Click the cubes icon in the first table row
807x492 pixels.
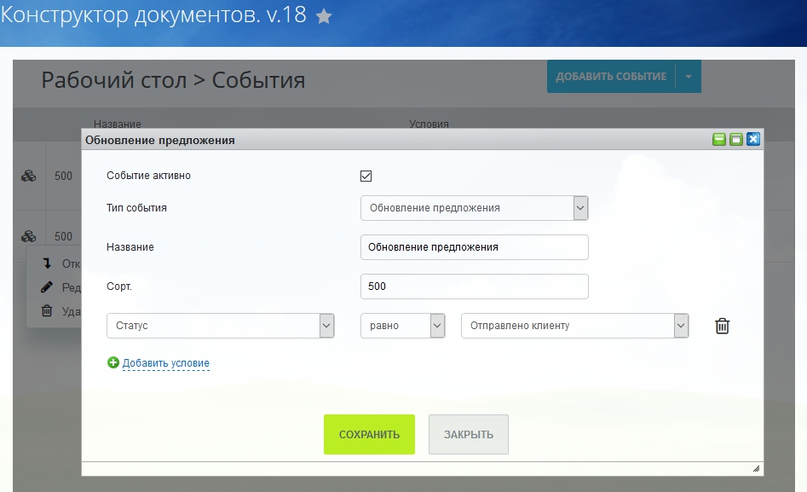(29, 177)
